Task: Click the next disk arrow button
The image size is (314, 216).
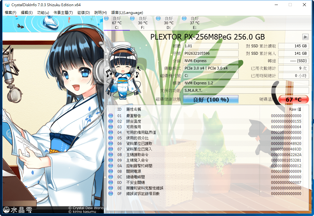Action: point(305,37)
